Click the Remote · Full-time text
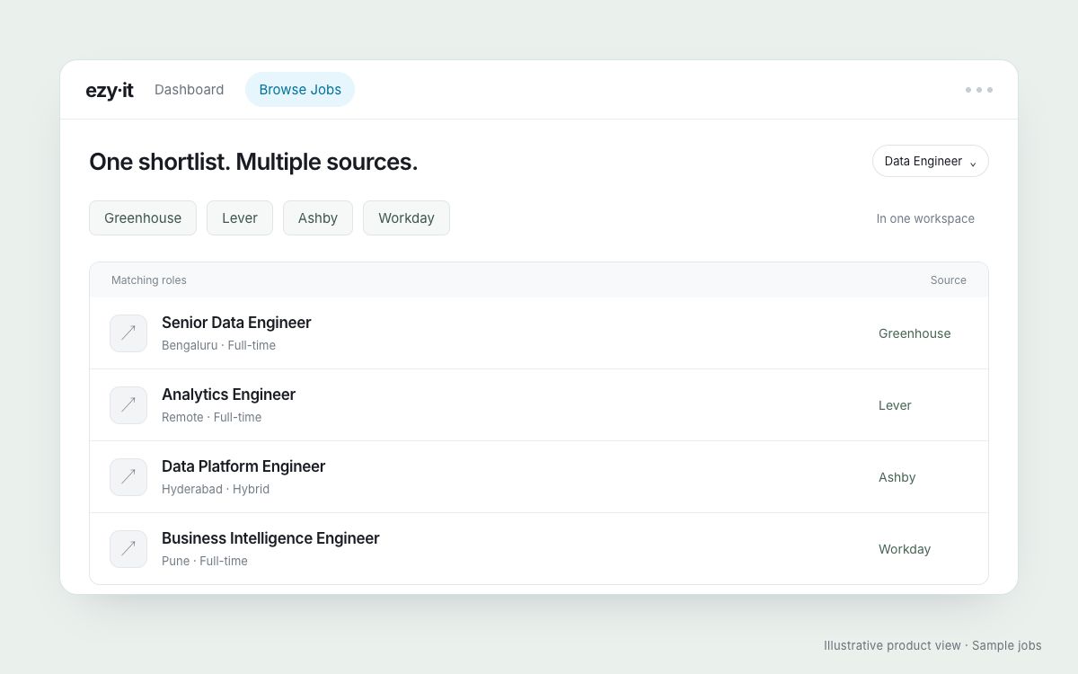 pyautogui.click(x=211, y=417)
